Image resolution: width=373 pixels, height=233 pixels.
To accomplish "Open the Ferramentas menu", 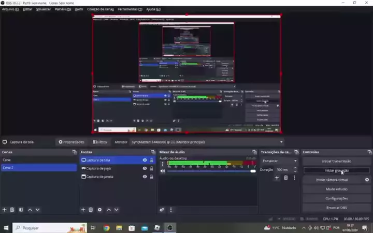I will (x=129, y=9).
